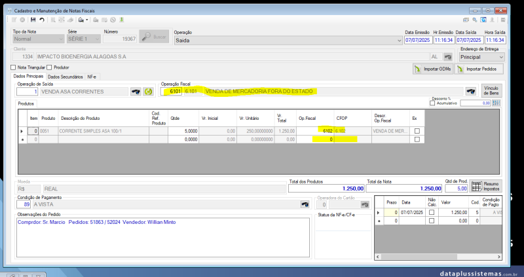Click the undo arrow toolbar icon
The image size is (524, 277).
(42, 20)
